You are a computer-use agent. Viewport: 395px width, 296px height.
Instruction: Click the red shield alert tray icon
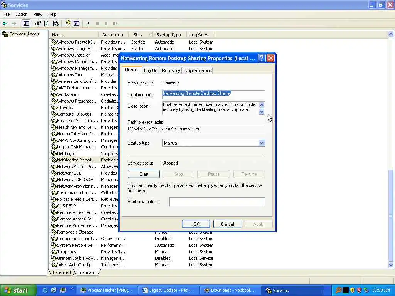pos(359,291)
